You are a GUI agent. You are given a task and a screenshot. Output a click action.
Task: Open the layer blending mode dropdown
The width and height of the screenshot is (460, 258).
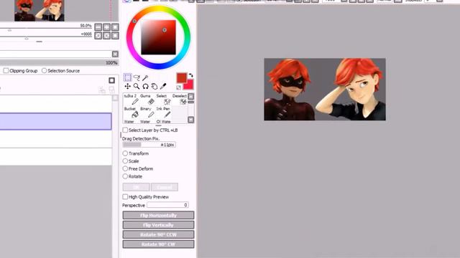coord(115,54)
